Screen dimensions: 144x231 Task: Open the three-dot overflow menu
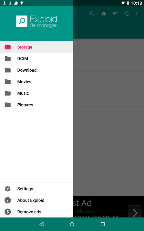point(137,14)
